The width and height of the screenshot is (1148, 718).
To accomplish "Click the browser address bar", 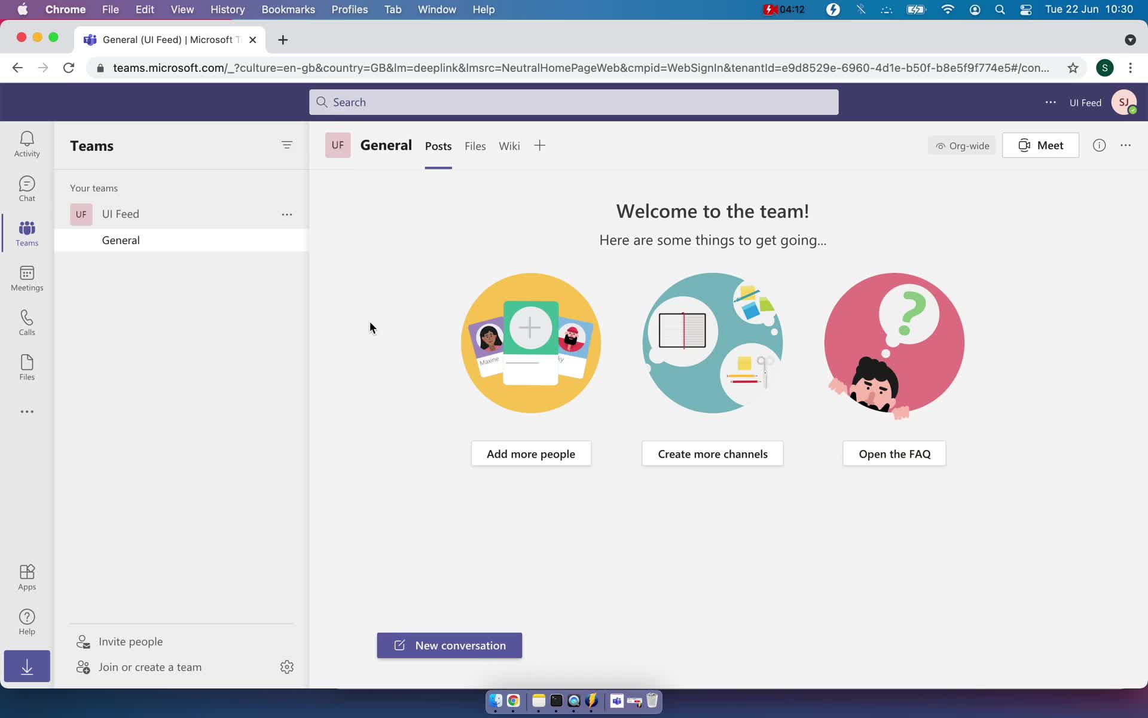I will pos(580,68).
